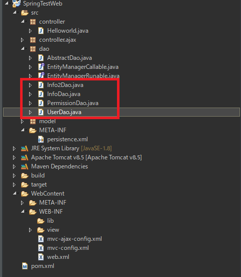
Task: Select PermissionDao.java file
Action: click(73, 103)
